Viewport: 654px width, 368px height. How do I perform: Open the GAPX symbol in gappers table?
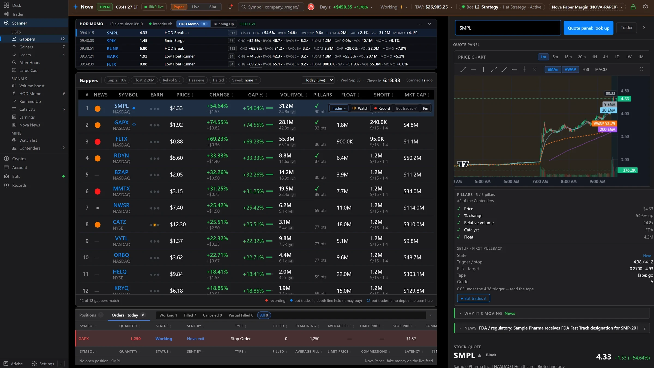pos(121,122)
